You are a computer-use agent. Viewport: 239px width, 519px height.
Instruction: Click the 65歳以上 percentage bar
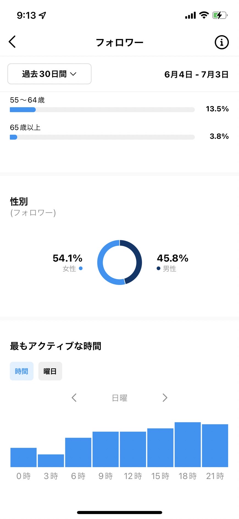(102, 137)
